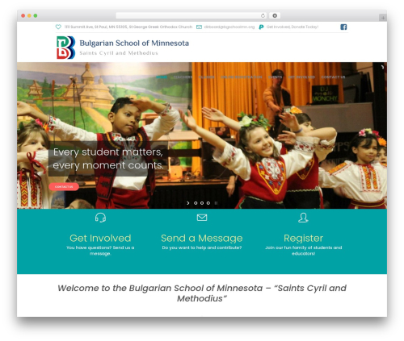404x341 pixels.
Task: Reload the page using browser refresh icon
Action: (x=263, y=15)
